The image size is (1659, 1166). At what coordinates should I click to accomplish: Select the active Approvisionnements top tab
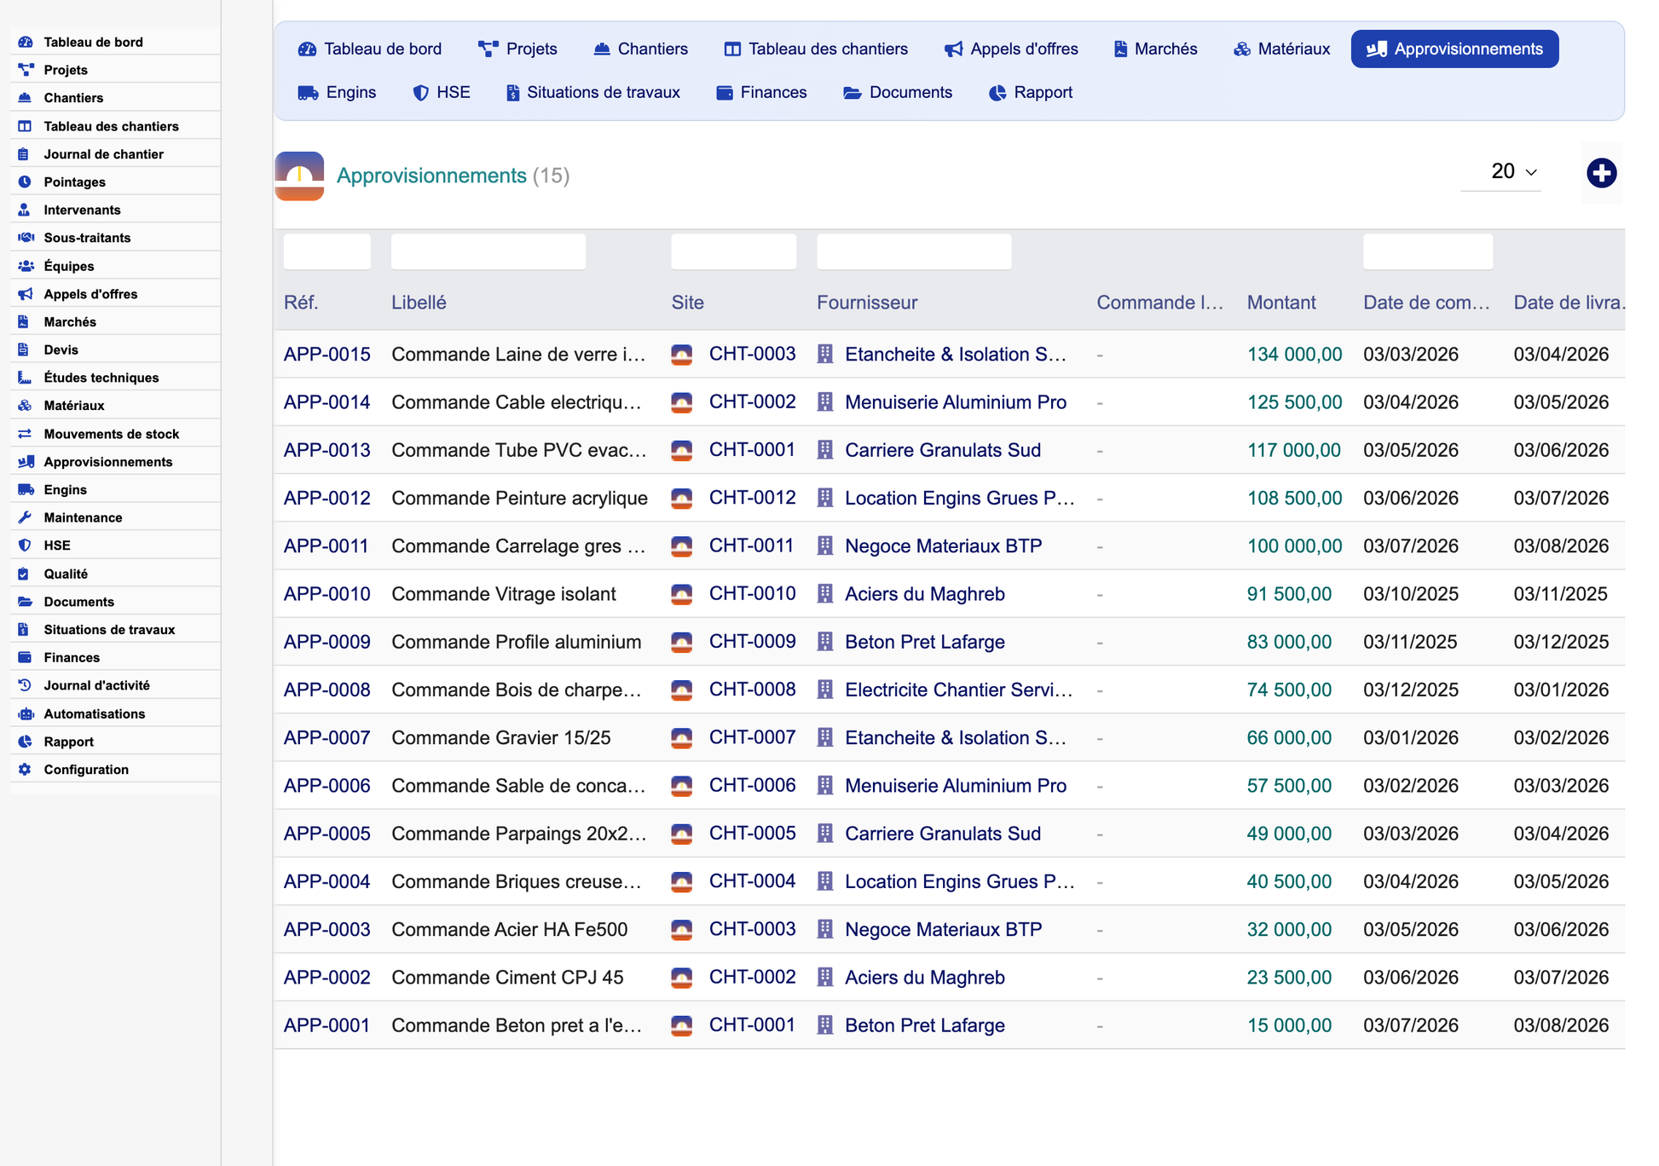point(1454,49)
